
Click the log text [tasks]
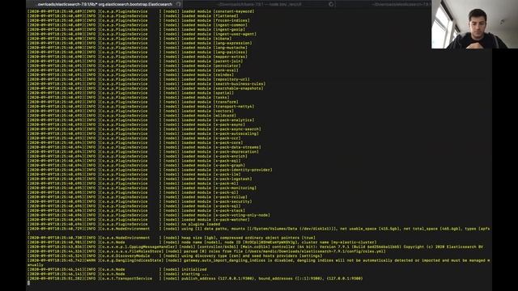(x=221, y=97)
